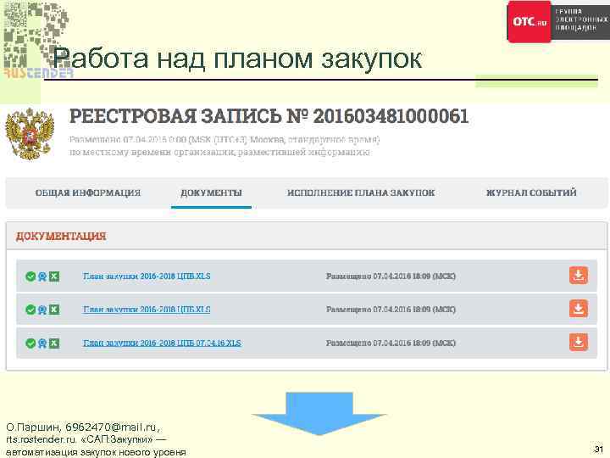610x458 pixels.
Task: Click green checkmark icon in second document row
Action: (x=30, y=310)
